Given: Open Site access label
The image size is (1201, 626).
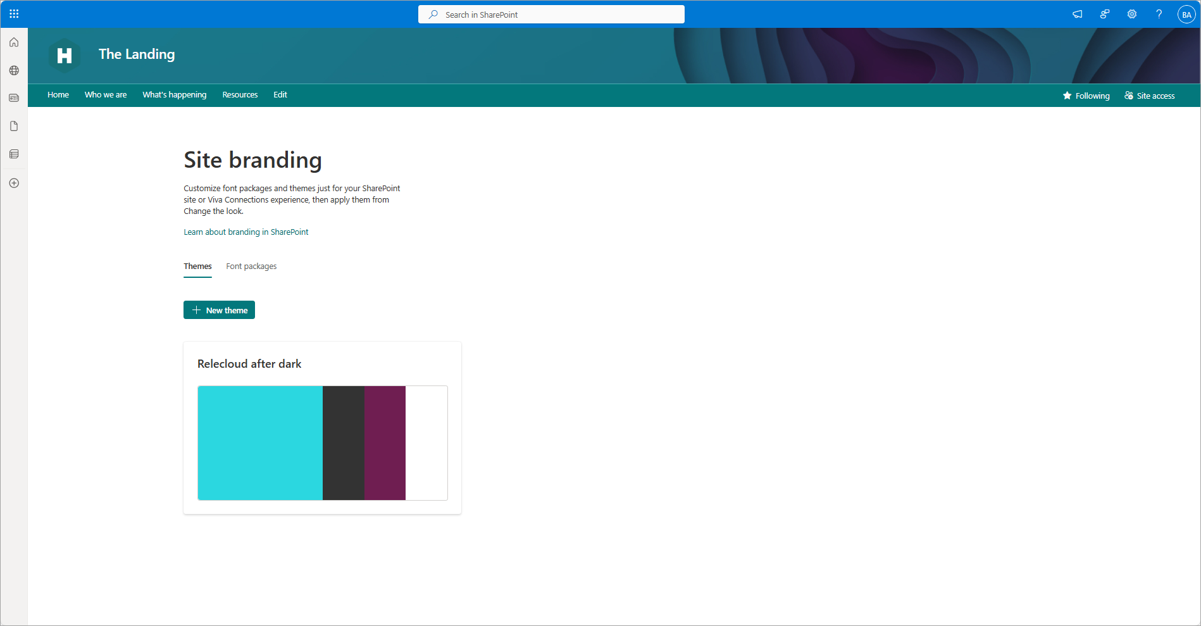Looking at the screenshot, I should tap(1155, 96).
